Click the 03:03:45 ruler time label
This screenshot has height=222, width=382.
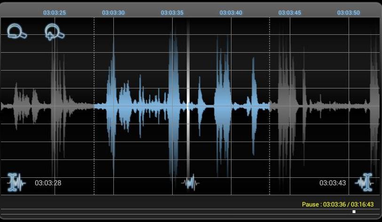(290, 13)
